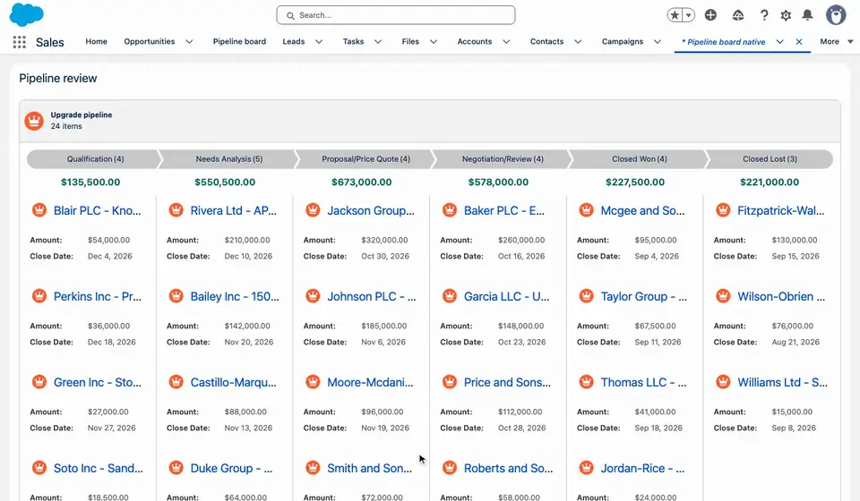The height and width of the screenshot is (501, 860).
Task: Open the Bailey Inc opportunity link
Action: click(x=235, y=297)
